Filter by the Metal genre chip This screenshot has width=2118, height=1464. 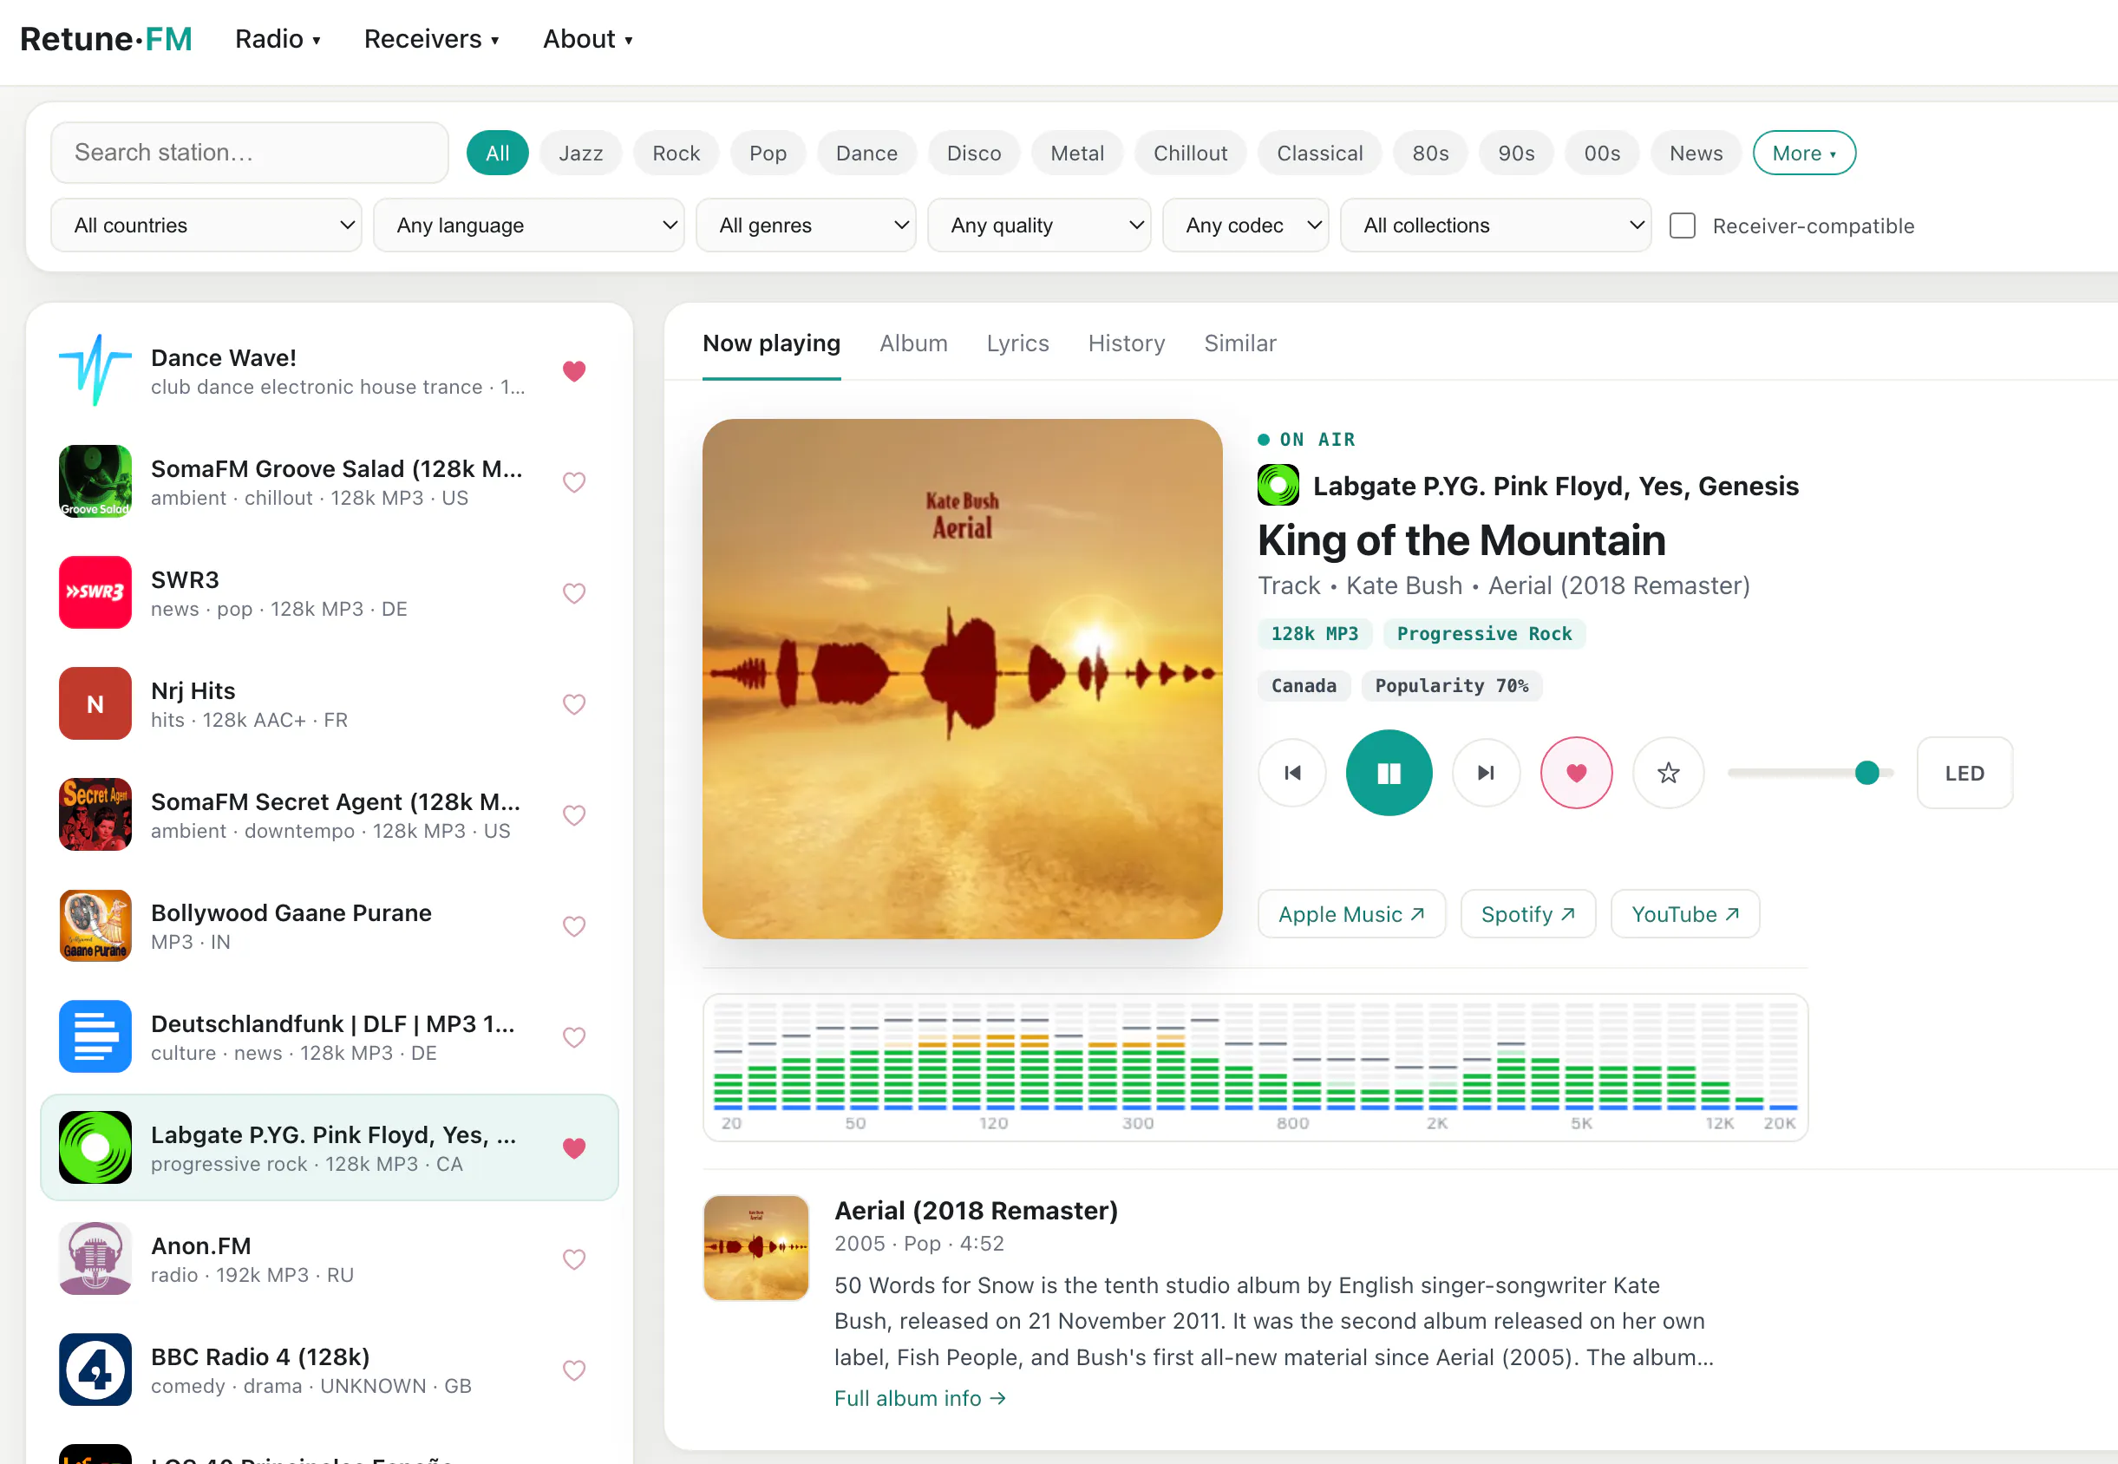[x=1077, y=154]
